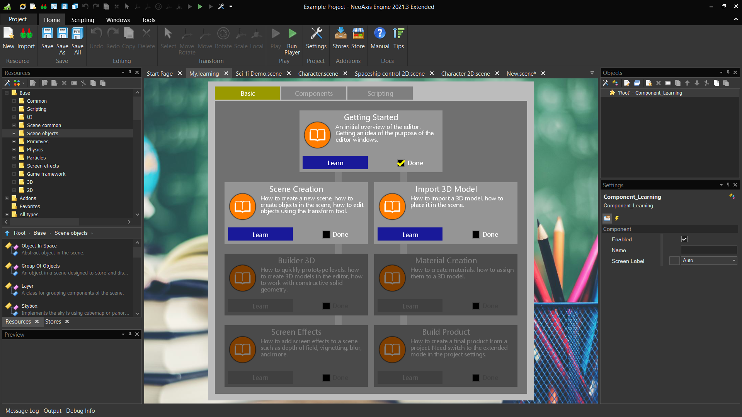Image resolution: width=742 pixels, height=417 pixels.
Task: Click the Import resource icon
Action: pos(26,34)
